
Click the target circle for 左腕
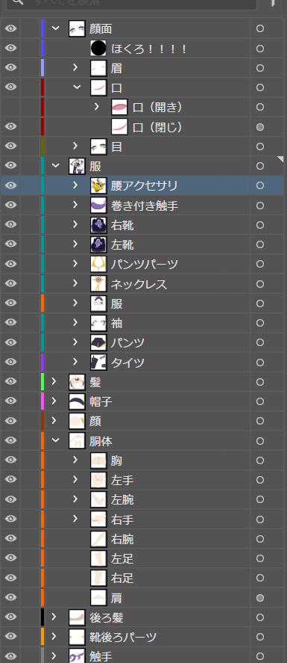pos(260,500)
